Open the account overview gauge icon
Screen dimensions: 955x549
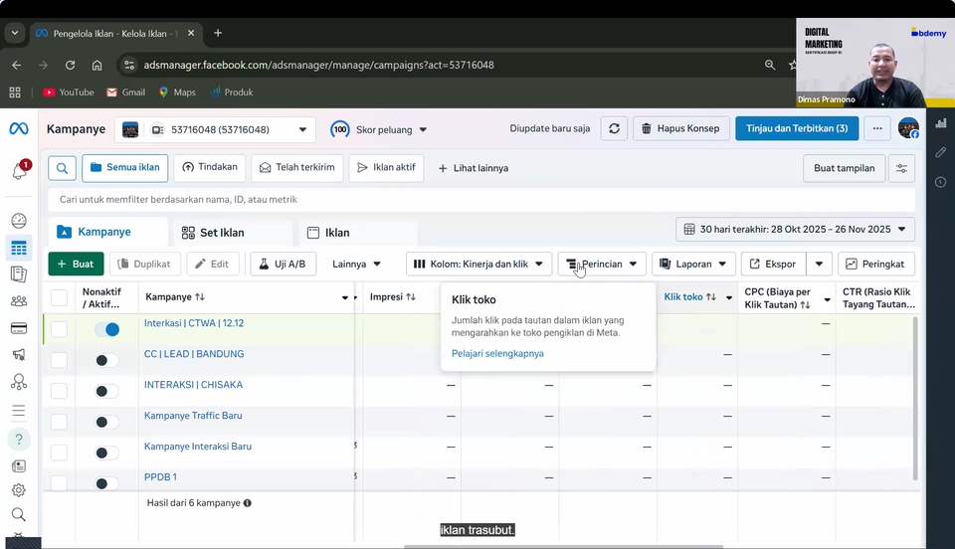click(19, 221)
